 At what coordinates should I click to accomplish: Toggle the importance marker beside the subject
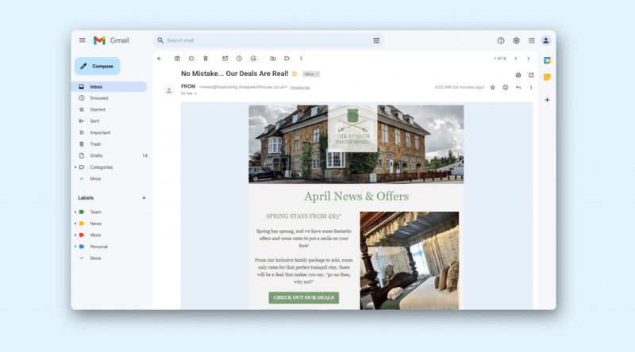(x=294, y=74)
